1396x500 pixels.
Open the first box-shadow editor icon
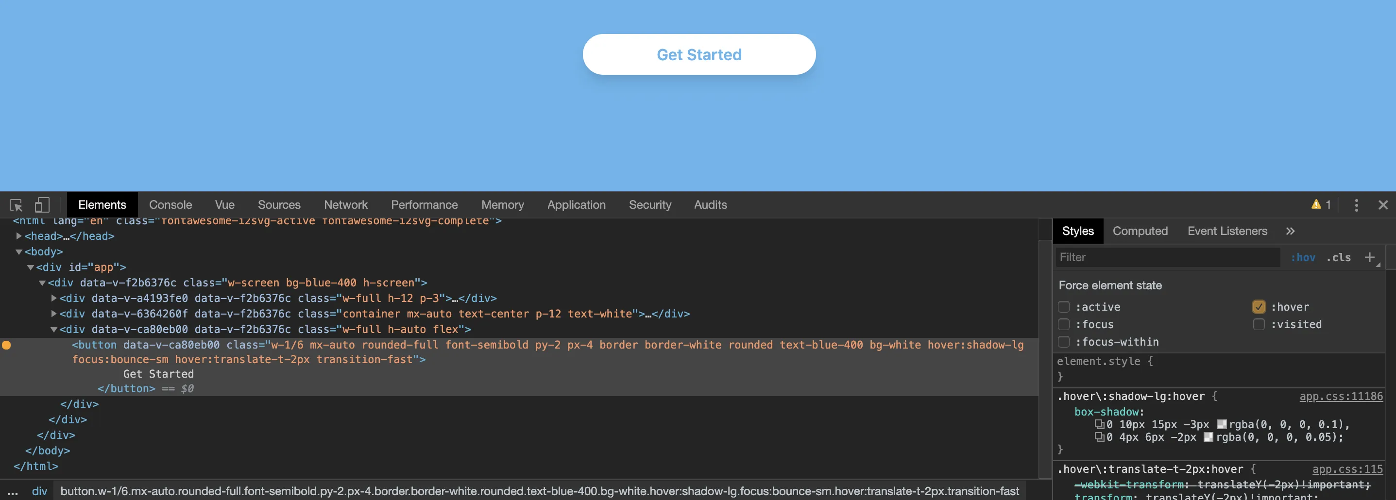(x=1099, y=425)
